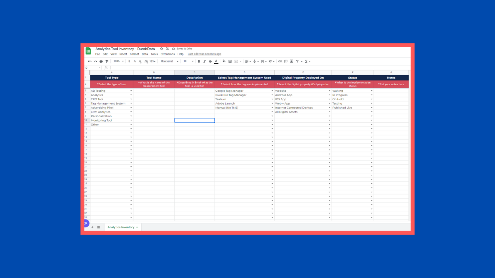Viewport: 495px width, 278px height.
Task: Toggle italic formatting
Action: pos(205,61)
